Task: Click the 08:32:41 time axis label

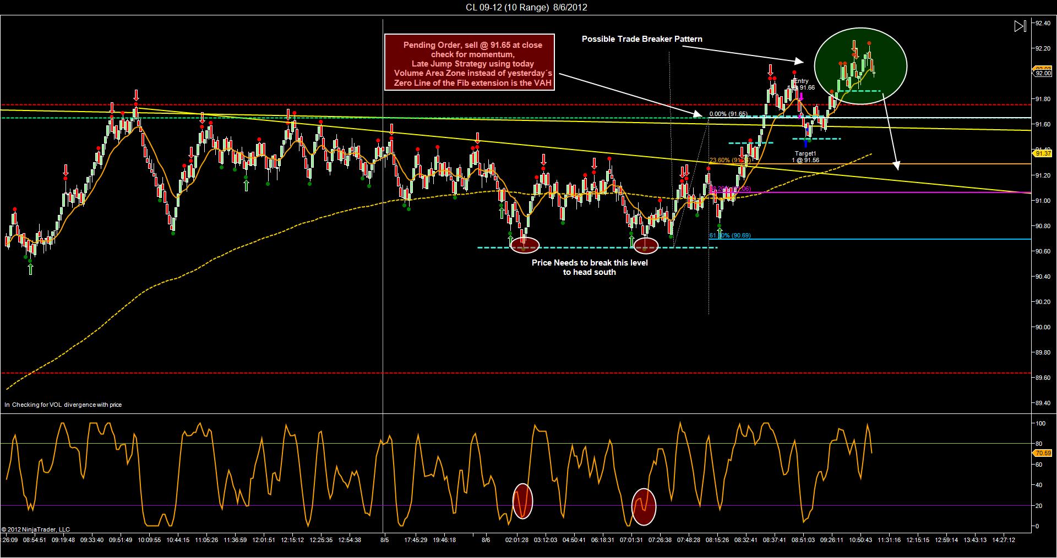Action: point(745,540)
